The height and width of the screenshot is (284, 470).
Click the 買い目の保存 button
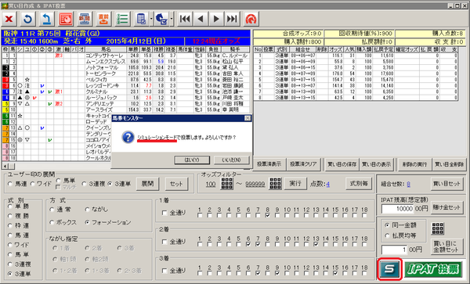342,164
